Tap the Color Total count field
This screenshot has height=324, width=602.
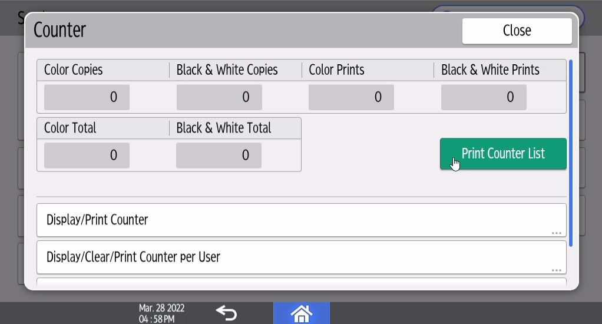click(x=87, y=156)
